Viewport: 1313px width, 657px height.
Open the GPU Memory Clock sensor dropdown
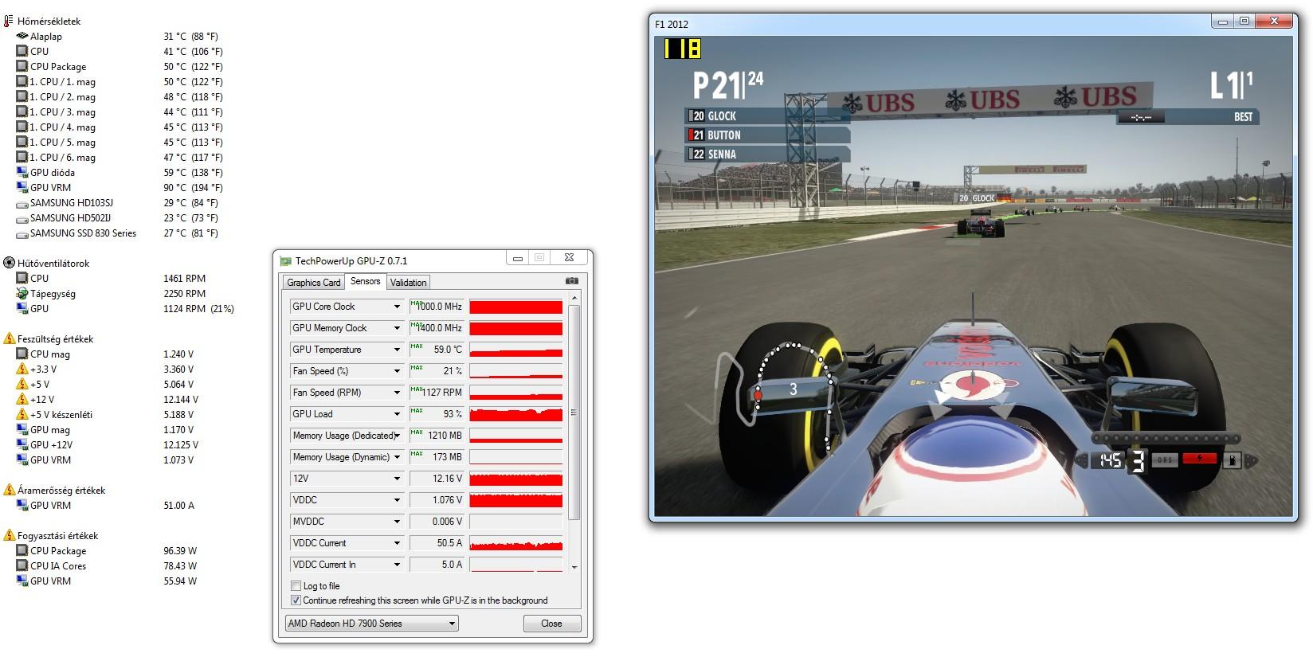coord(397,328)
